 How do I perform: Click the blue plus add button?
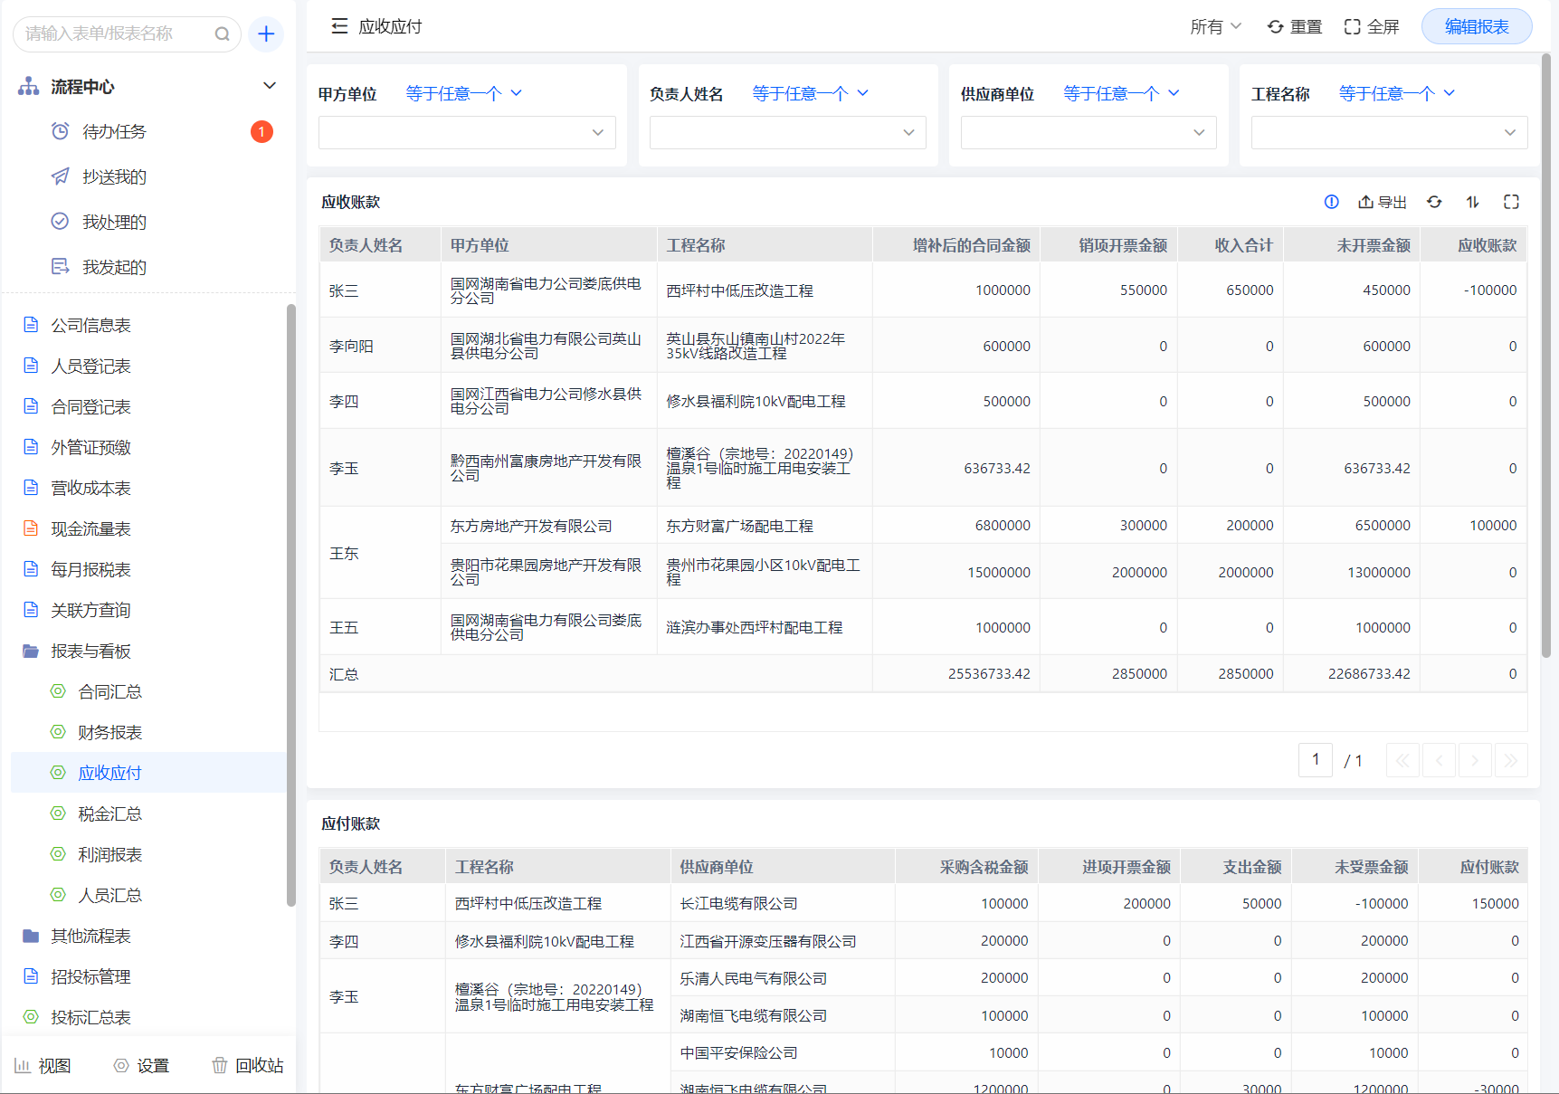pos(266,34)
